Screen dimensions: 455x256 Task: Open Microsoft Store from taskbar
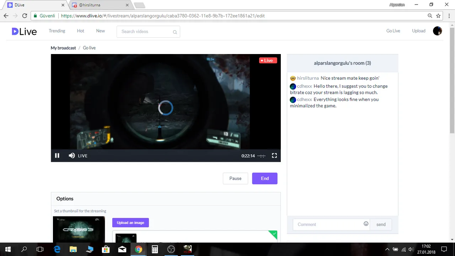coord(106,249)
